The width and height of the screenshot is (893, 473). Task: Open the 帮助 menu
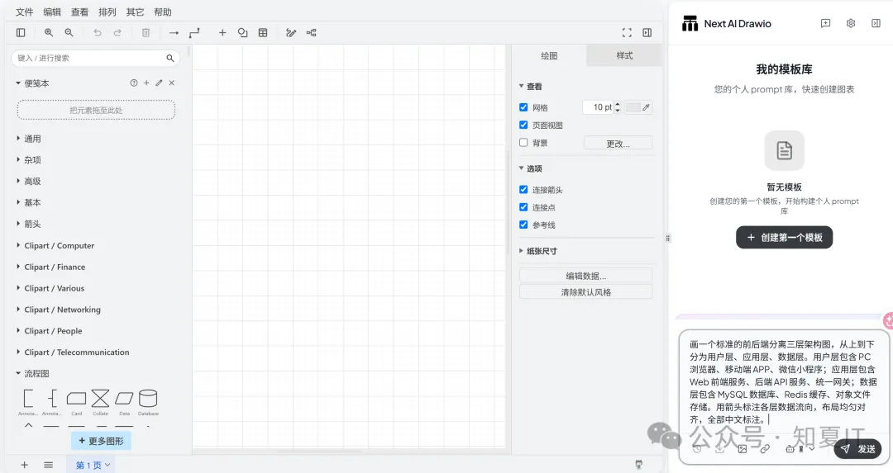[162, 12]
